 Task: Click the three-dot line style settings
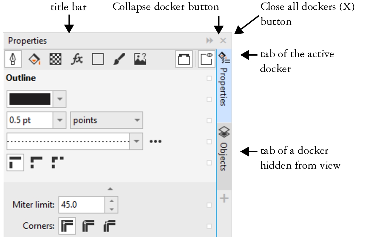pos(155,141)
